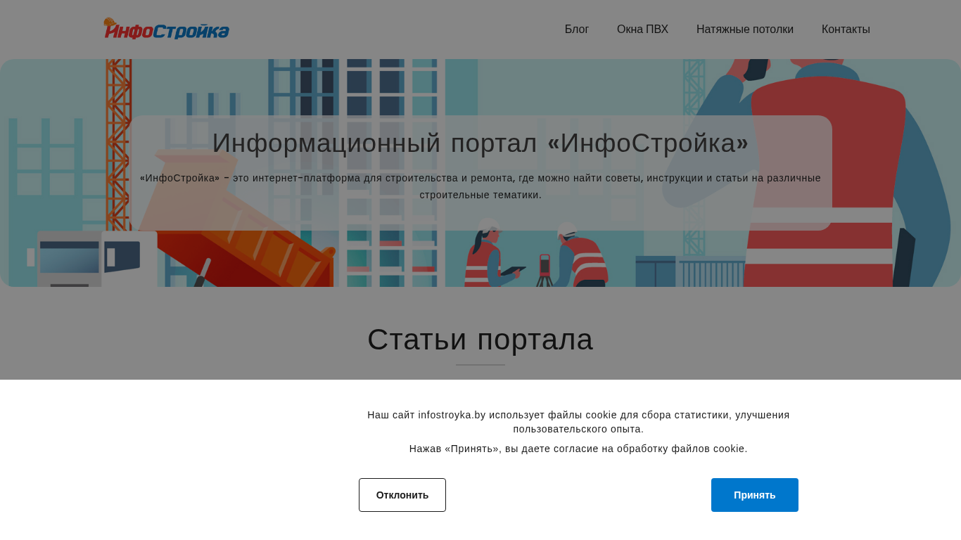The image size is (961, 540).
Task: Accept cookies with Принять button
Action: click(755, 495)
